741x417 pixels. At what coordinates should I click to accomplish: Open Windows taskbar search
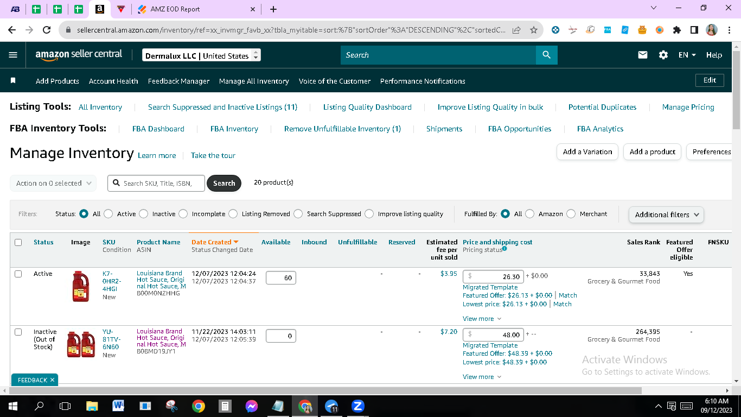point(39,406)
